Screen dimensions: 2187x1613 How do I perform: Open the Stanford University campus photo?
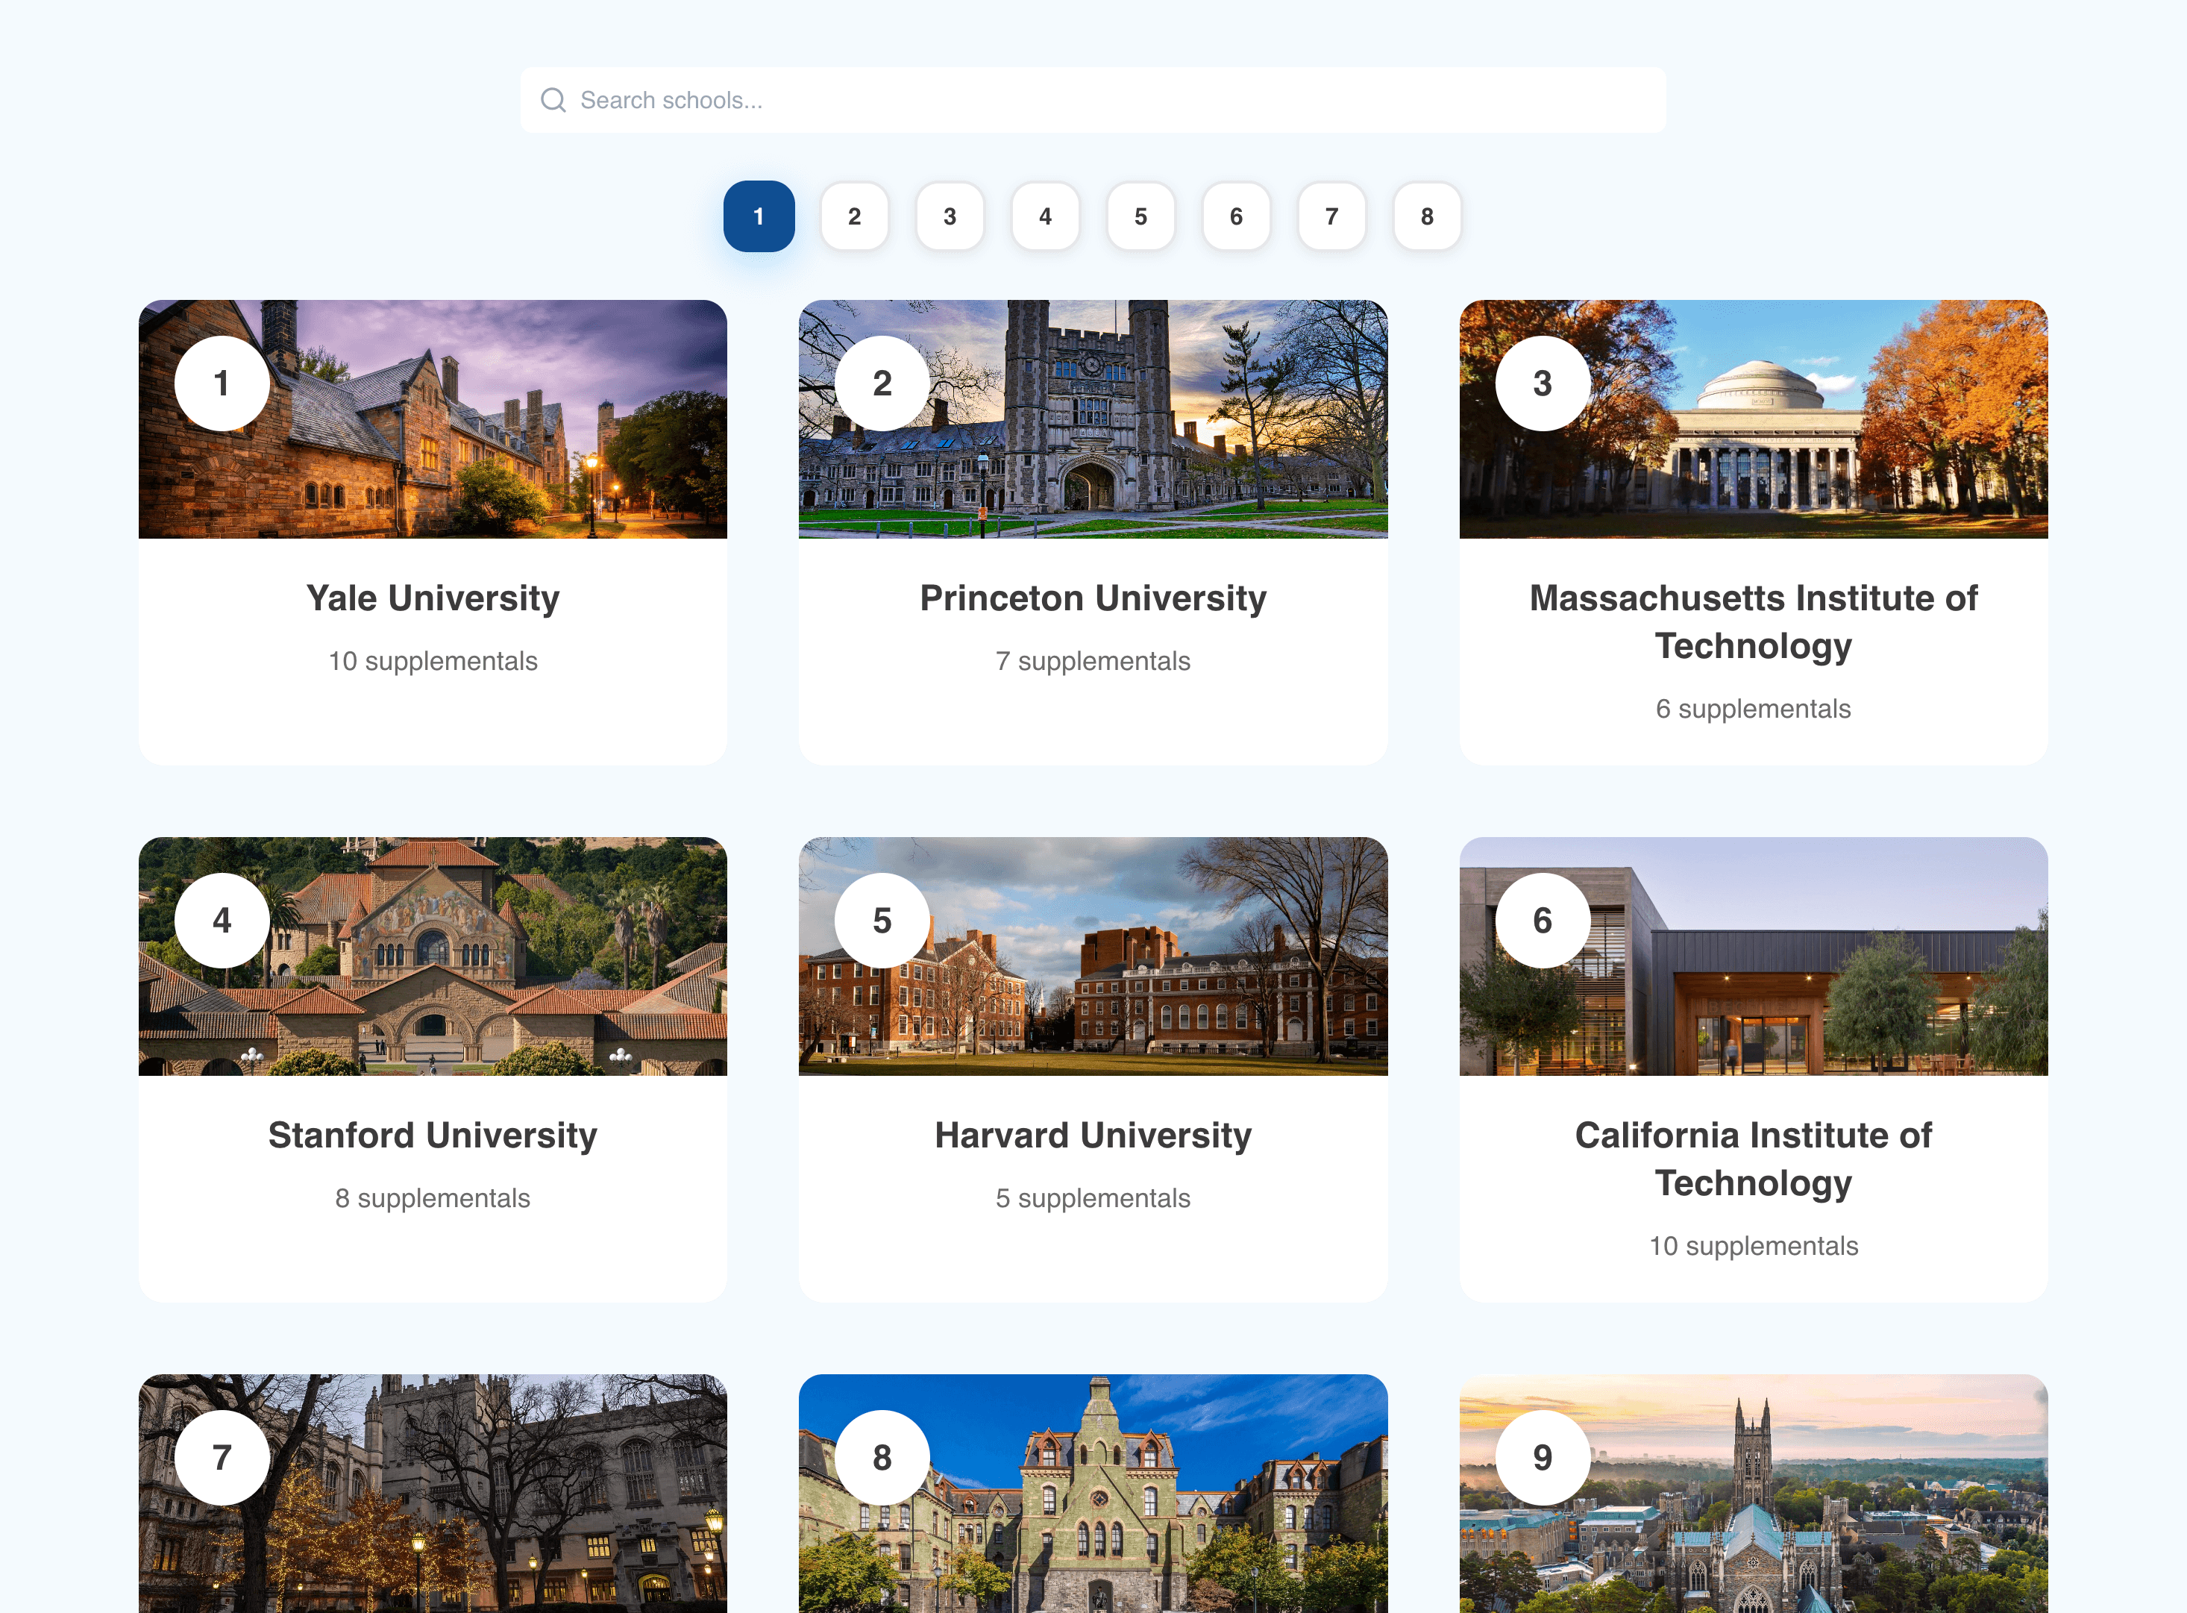point(433,956)
